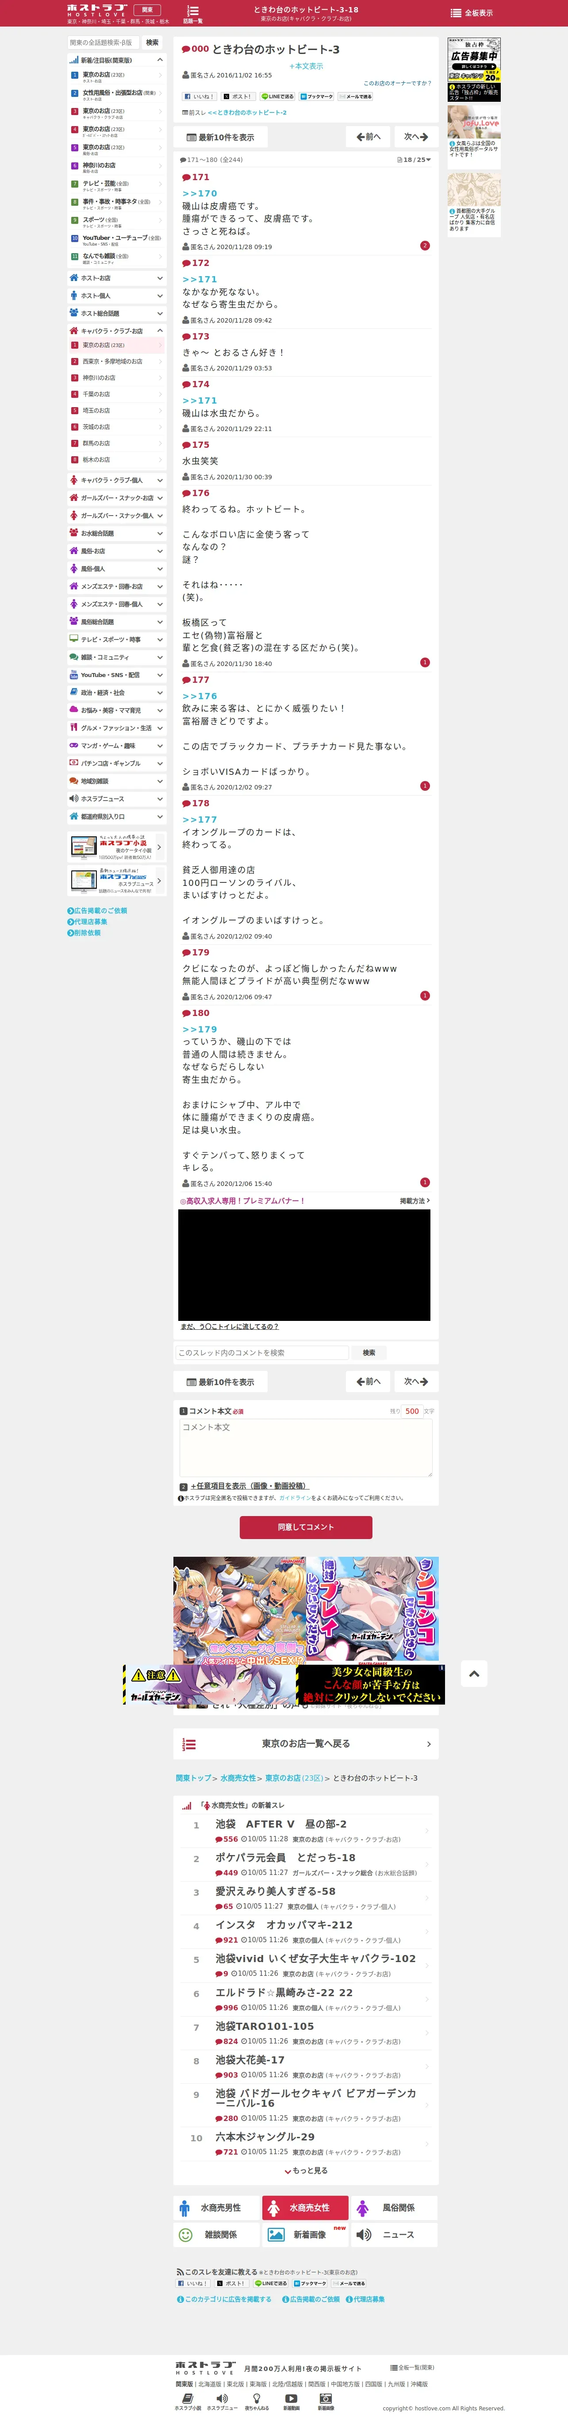The height and width of the screenshot is (2417, 568).
Task: Send via LINE using the button under the thread title
Action: pyautogui.click(x=277, y=96)
